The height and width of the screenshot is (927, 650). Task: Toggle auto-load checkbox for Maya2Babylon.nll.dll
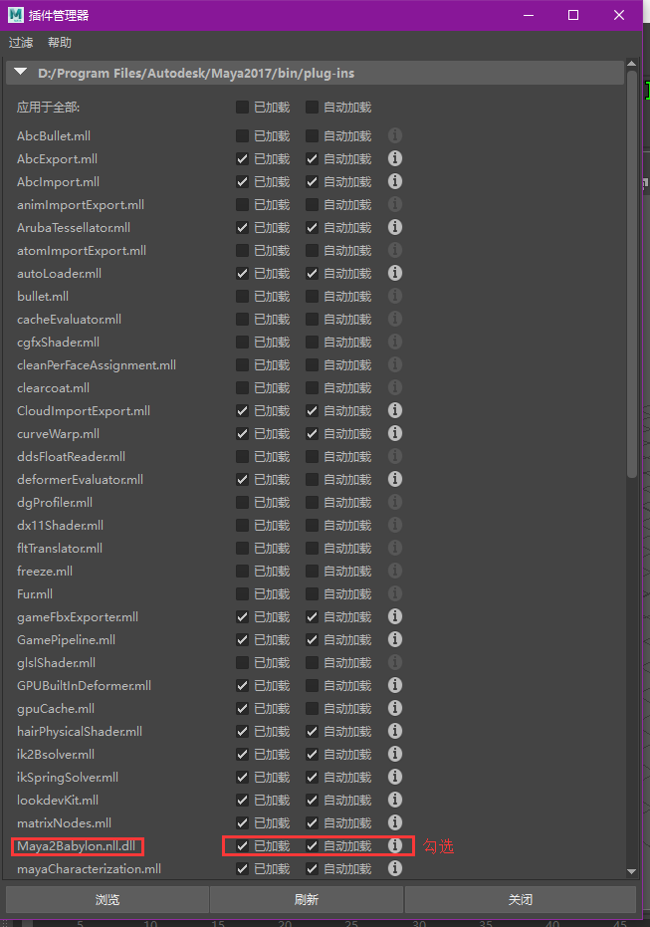point(313,845)
